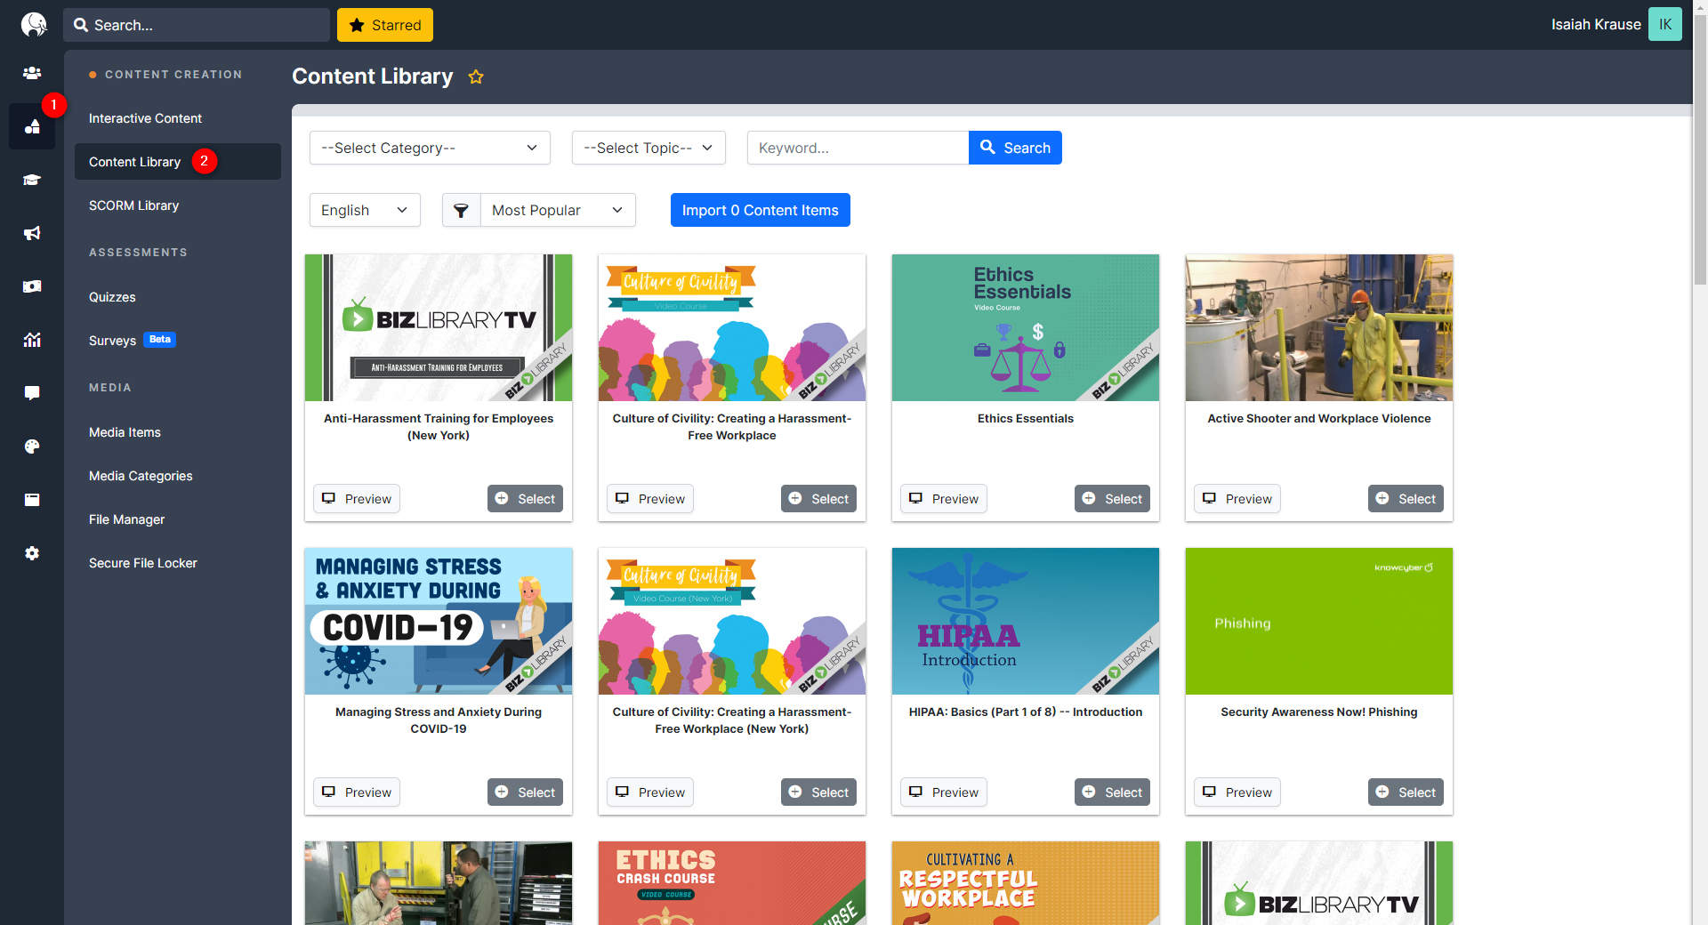Preview Ethics Essentials course
This screenshot has width=1708, height=925.
(944, 499)
